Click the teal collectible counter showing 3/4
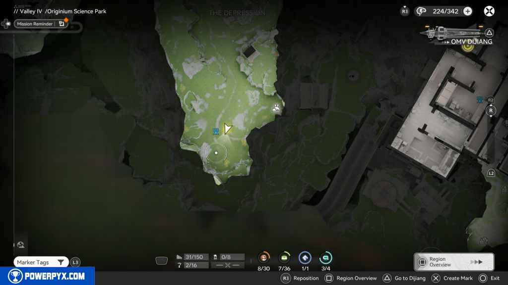Image resolution: width=508 pixels, height=285 pixels. 325,258
